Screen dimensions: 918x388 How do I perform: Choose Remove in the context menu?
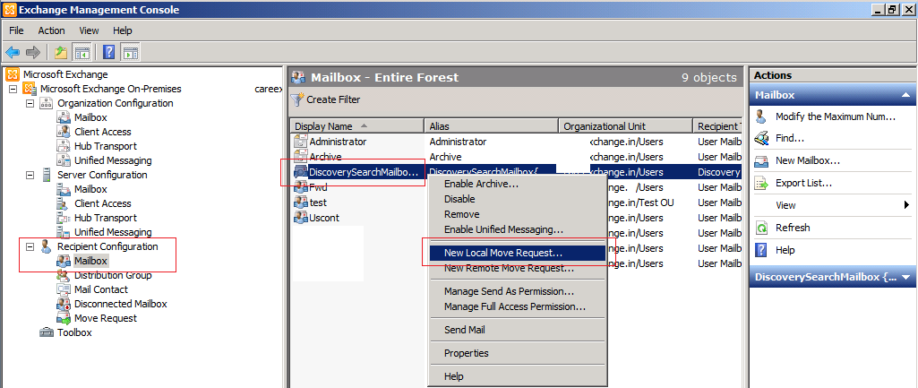click(517, 214)
